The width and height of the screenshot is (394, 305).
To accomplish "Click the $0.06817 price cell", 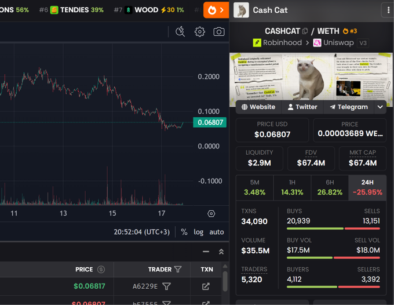I will pyautogui.click(x=89, y=286).
